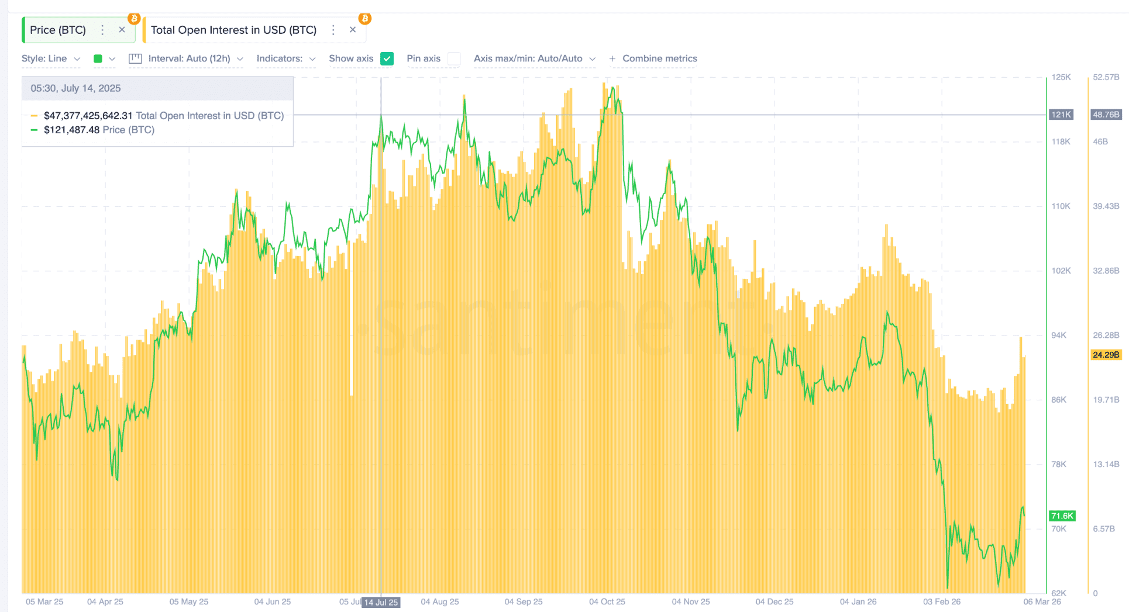Click the interval calendar icon
The width and height of the screenshot is (1129, 612).
click(135, 58)
